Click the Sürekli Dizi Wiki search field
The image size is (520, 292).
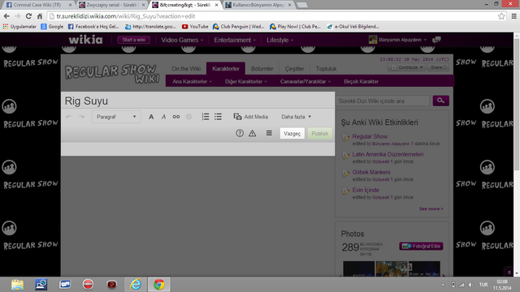pyautogui.click(x=383, y=101)
